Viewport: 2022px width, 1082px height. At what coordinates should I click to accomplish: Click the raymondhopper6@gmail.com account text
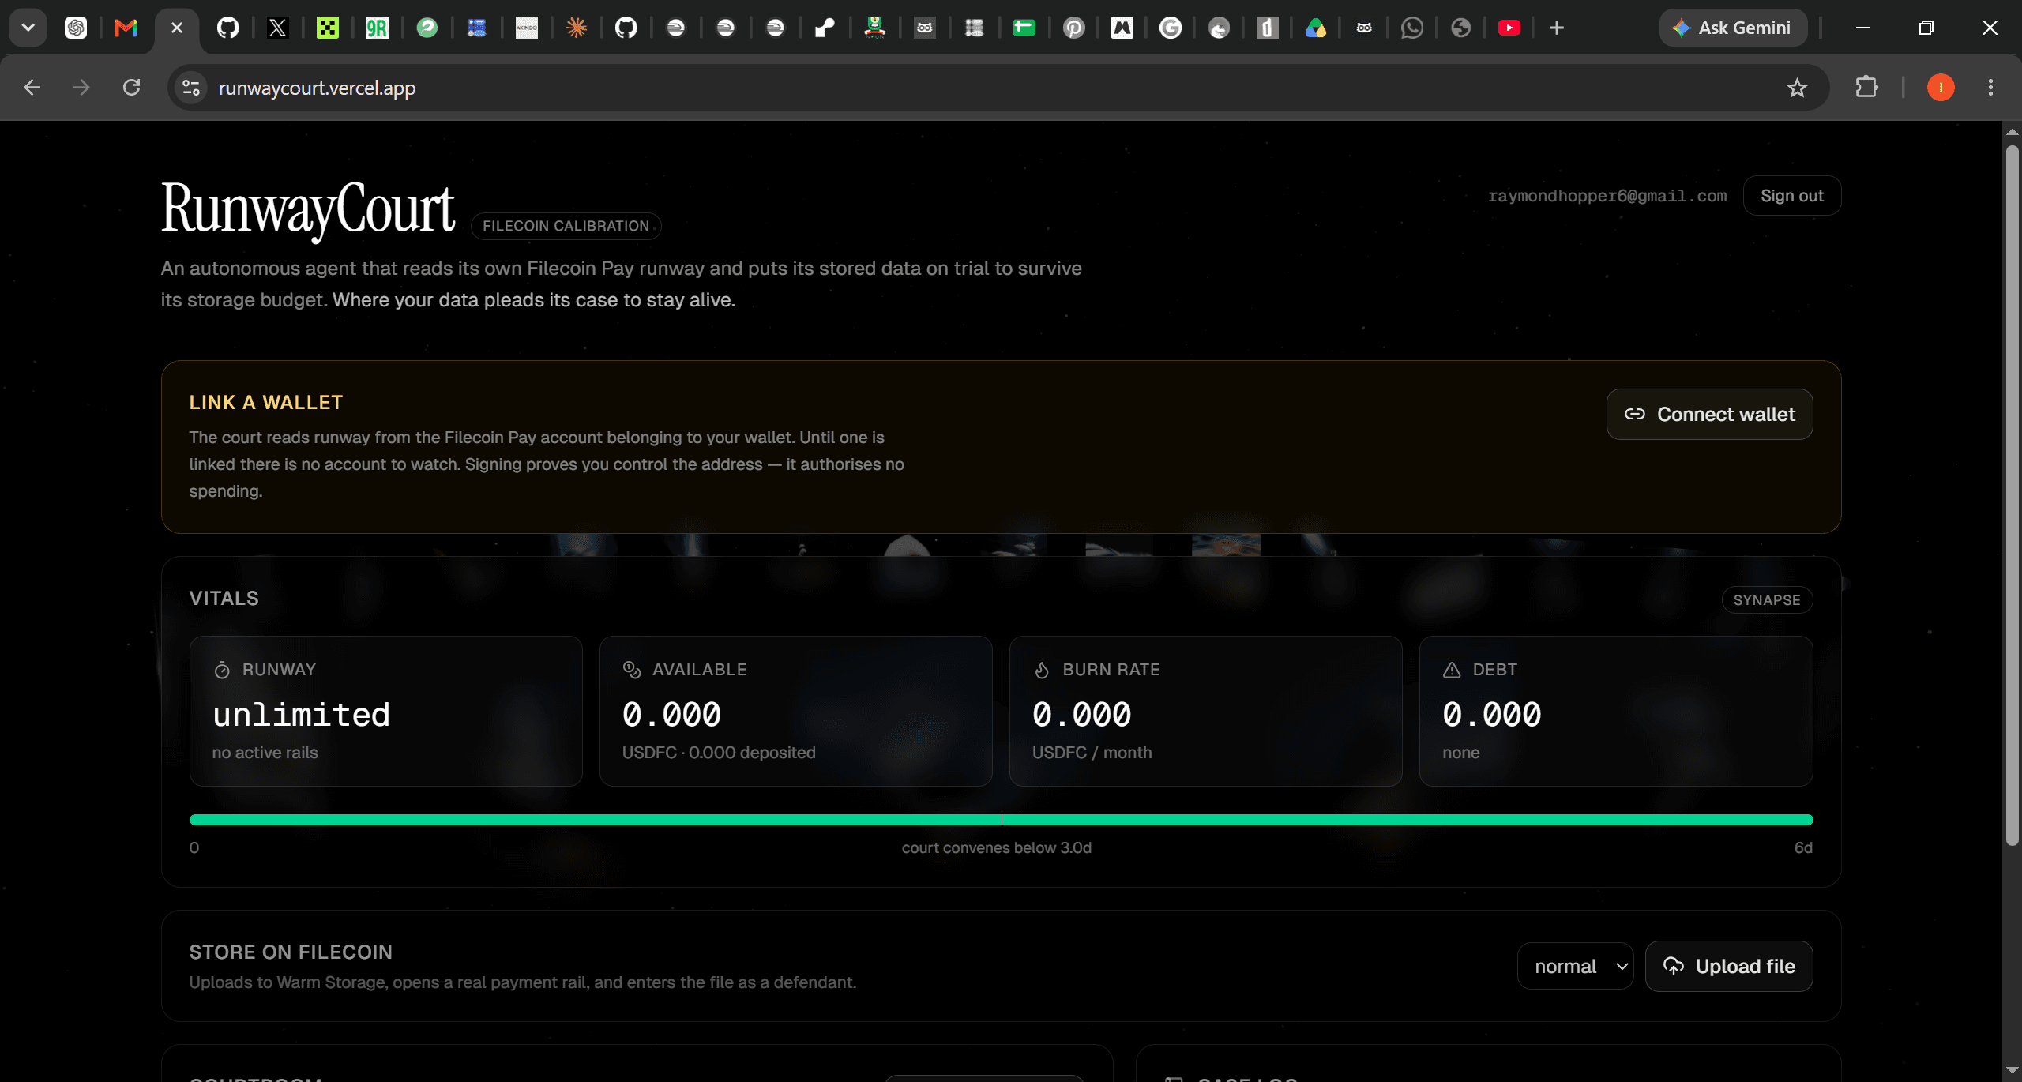[x=1607, y=196]
